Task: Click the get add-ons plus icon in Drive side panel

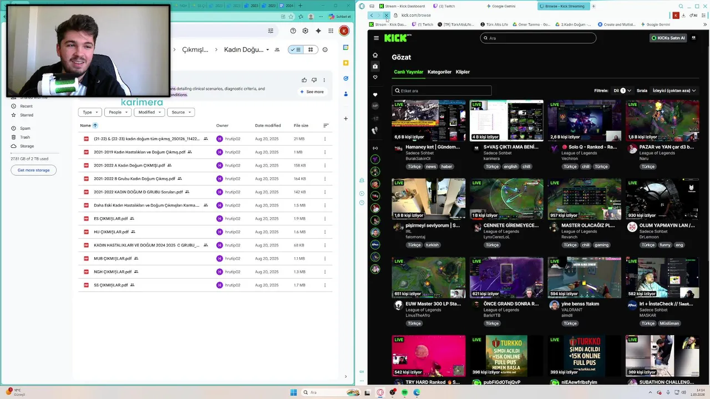Action: tap(346, 118)
